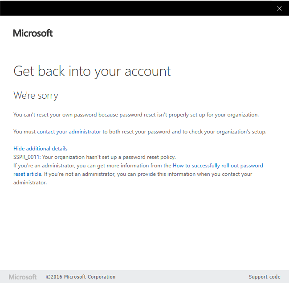Click the 'You can't reset your own password' sentence

136,115
